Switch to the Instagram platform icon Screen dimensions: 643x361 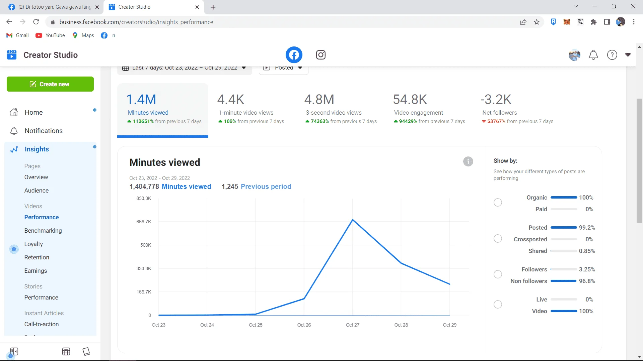[320, 55]
